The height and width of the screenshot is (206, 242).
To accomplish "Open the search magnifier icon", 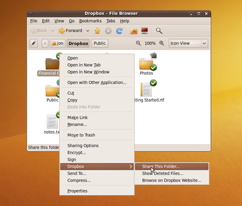I will tap(159, 30).
